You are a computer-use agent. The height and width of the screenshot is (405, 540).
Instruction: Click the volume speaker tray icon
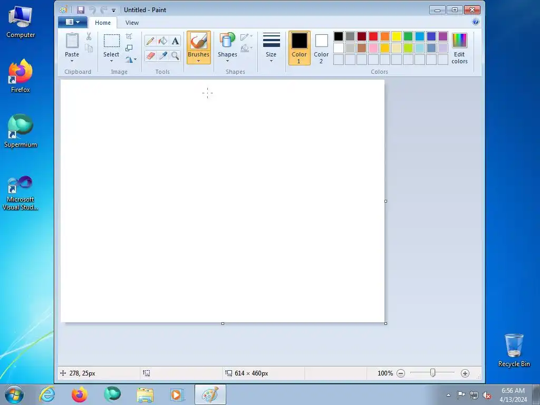point(487,395)
